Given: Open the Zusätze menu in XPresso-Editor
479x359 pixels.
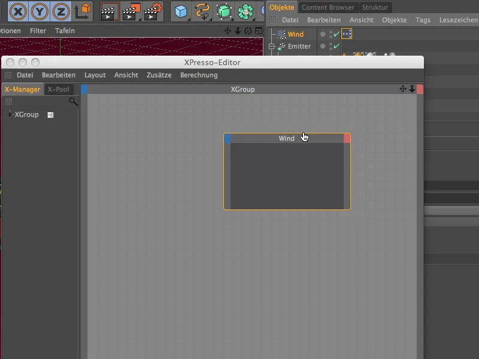Looking at the screenshot, I should click(159, 75).
